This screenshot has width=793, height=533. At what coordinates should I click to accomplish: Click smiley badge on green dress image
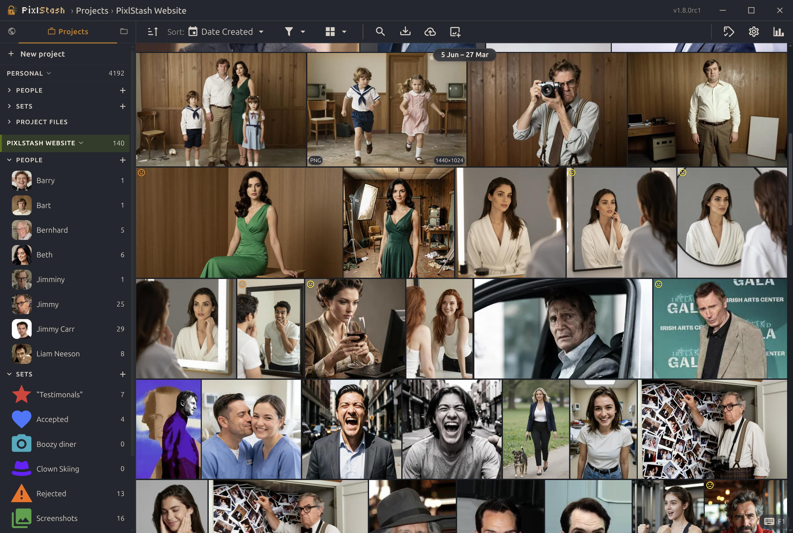tap(142, 173)
